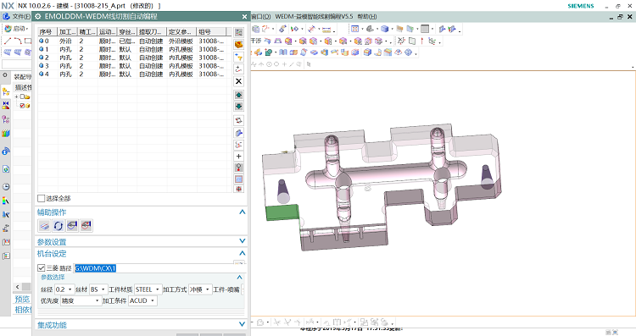Open the 帮助(H) menu
Image resolution: width=636 pixels, height=336 pixels.
(366, 17)
